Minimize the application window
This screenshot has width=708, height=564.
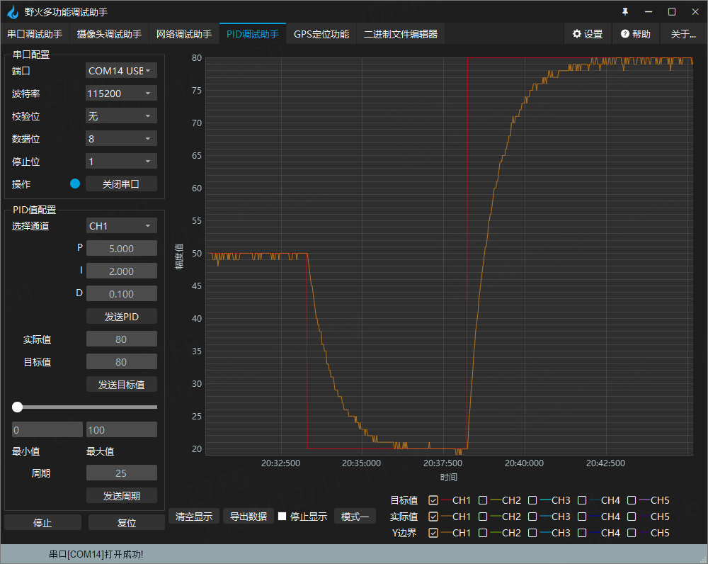649,12
